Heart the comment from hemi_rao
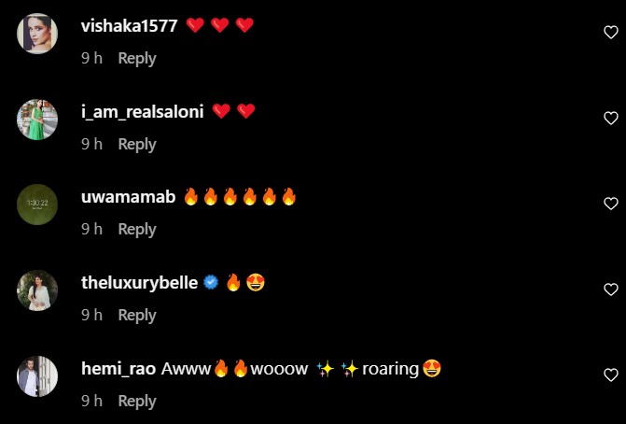The image size is (626, 424). click(610, 375)
